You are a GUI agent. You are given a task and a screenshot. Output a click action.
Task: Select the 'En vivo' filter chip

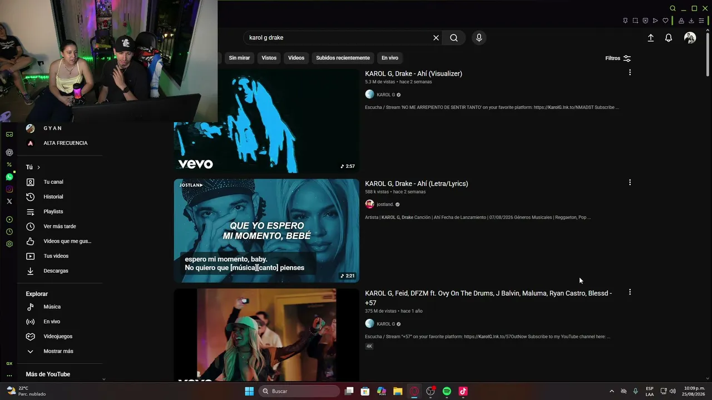(x=390, y=58)
